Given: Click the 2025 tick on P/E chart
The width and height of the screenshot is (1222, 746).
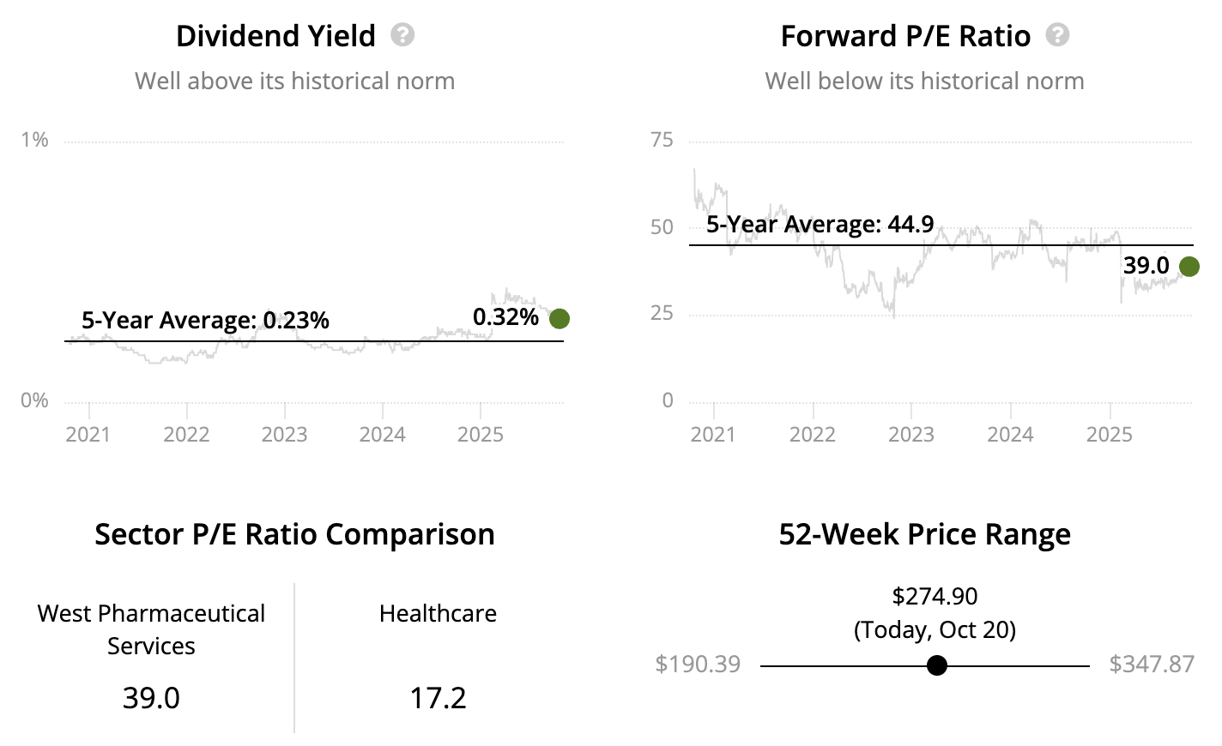Looking at the screenshot, I should point(1110,435).
